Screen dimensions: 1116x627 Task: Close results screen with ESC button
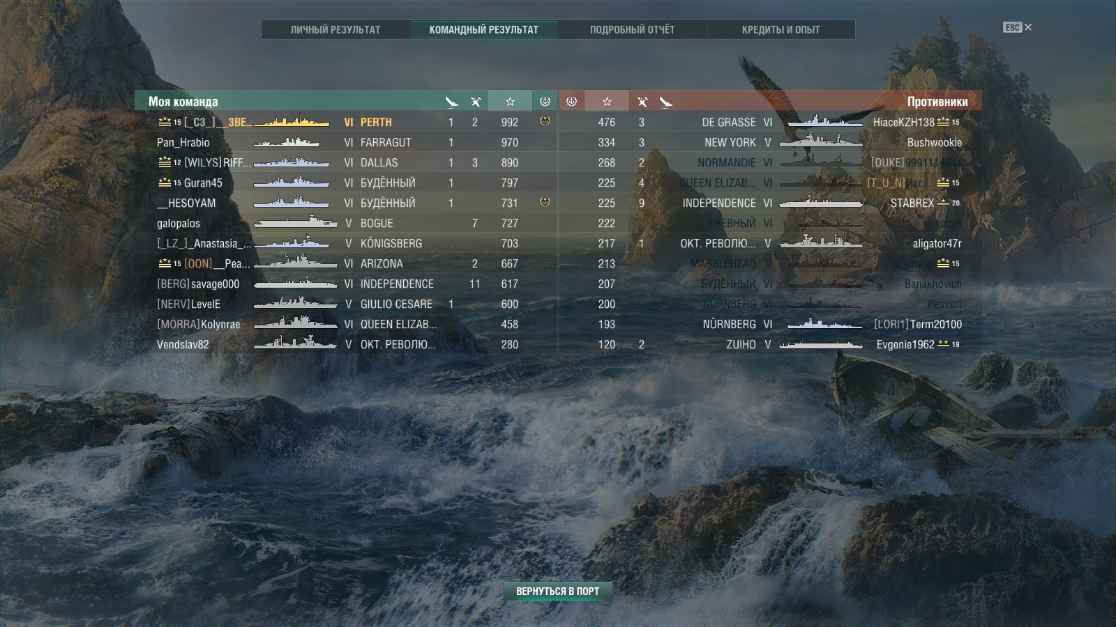(x=1018, y=27)
